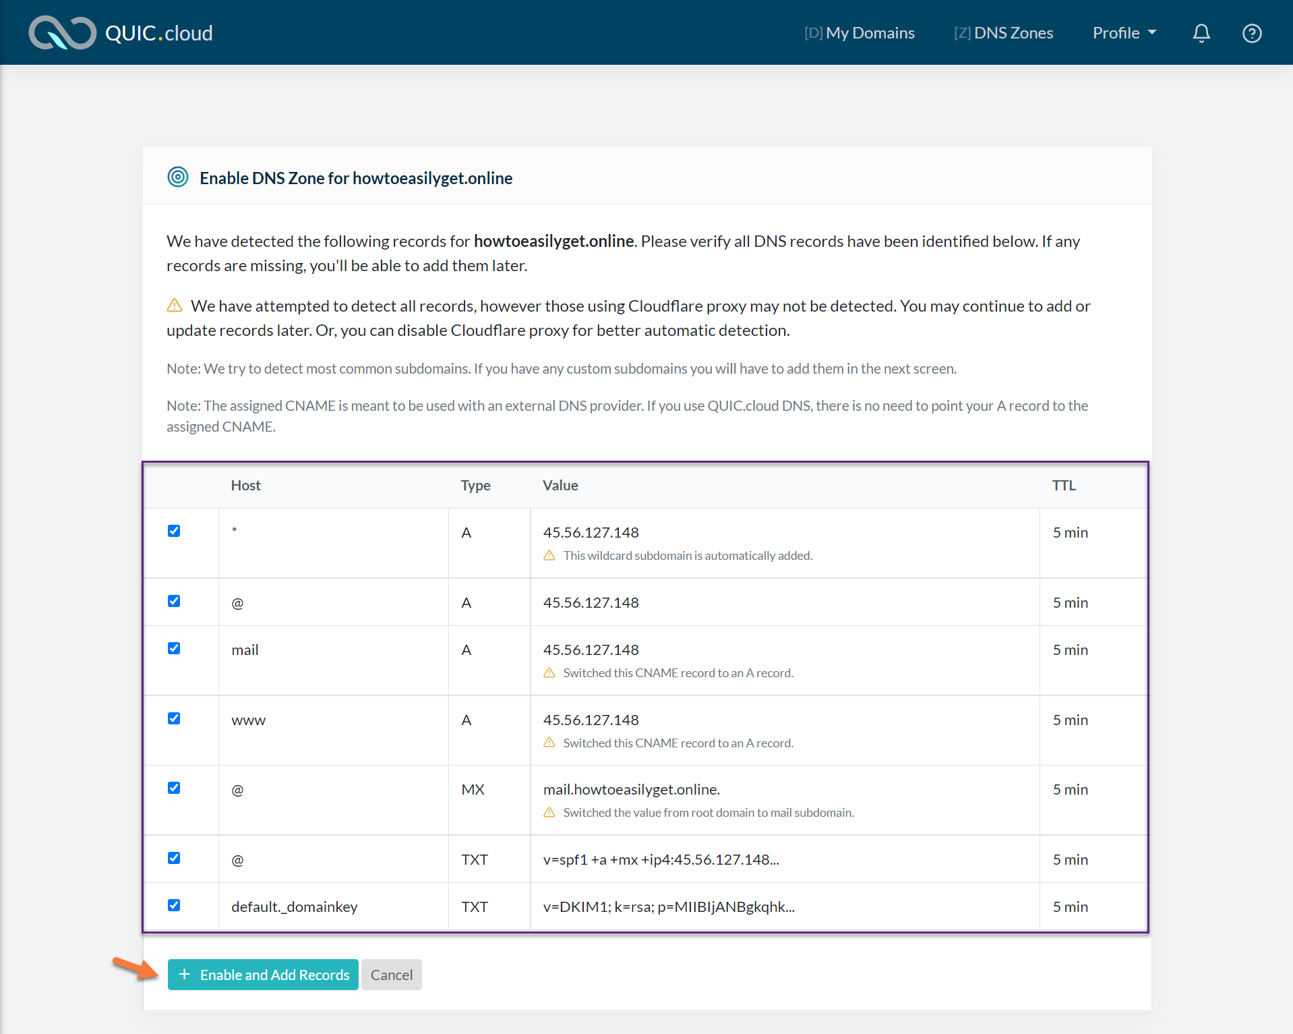Open the DNS Zones page
The height and width of the screenshot is (1034, 1293).
(1003, 33)
